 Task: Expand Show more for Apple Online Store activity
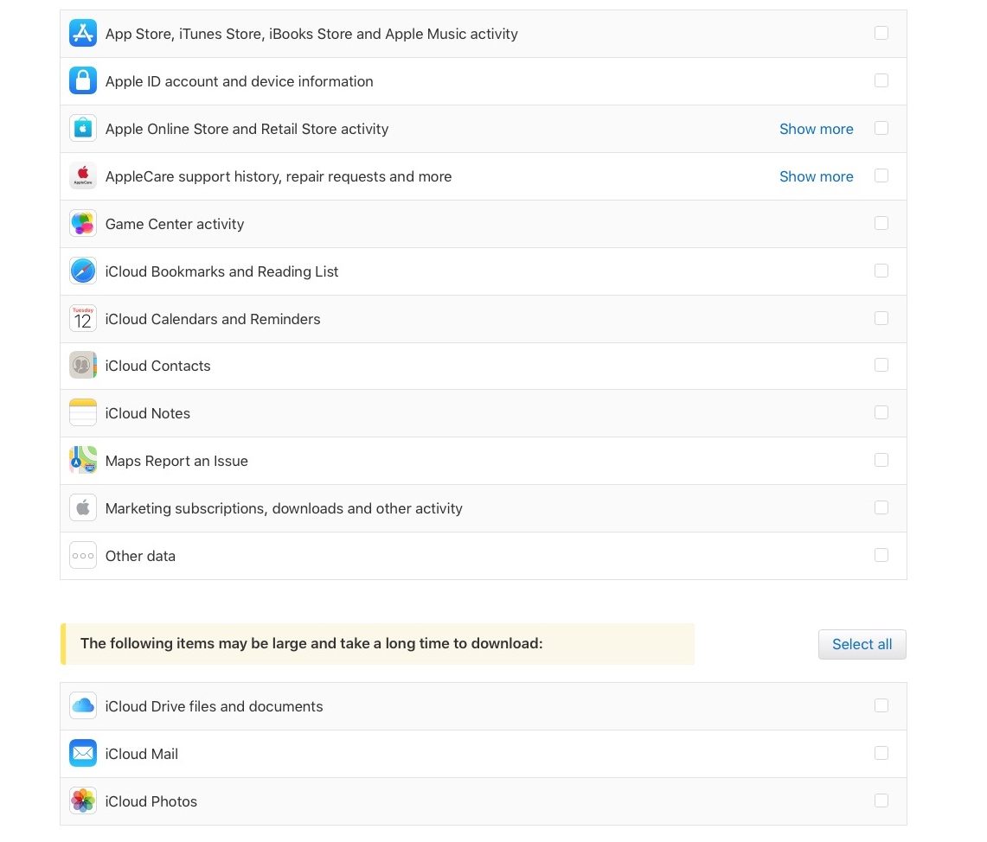point(816,129)
